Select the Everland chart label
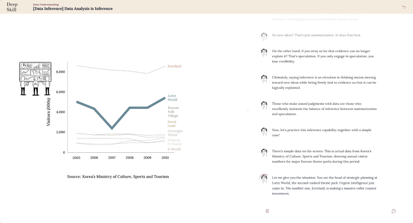Screen dimensions: 413x223 (174, 66)
